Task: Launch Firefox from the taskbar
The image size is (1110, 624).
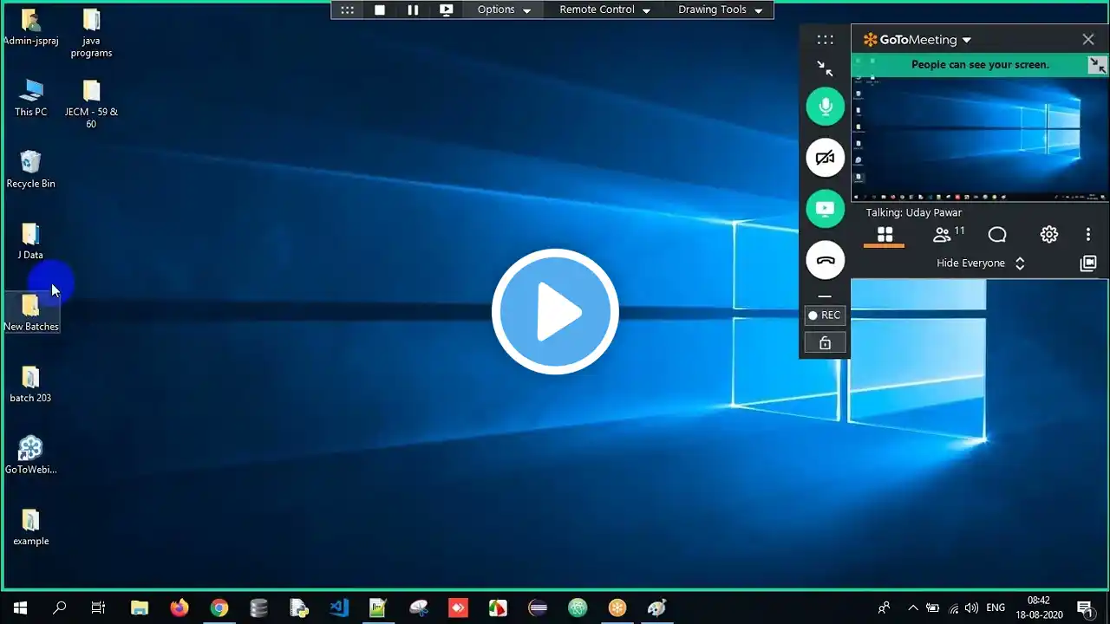Action: click(x=180, y=608)
